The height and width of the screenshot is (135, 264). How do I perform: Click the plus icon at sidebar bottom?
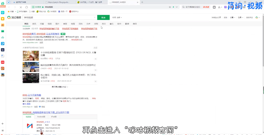point(3,124)
